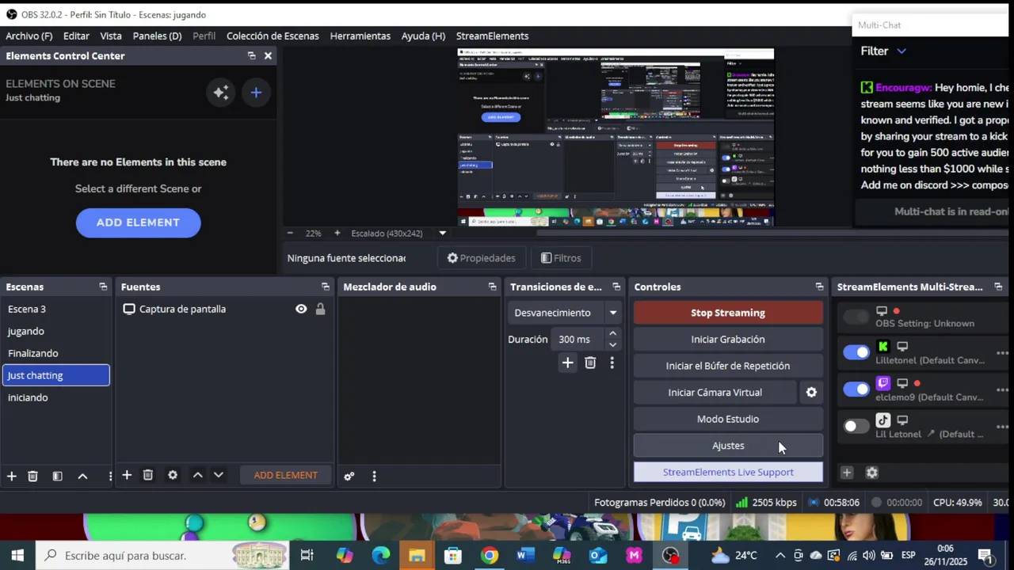Enable the TikTok Lil Letonel stream toggle

(856, 426)
